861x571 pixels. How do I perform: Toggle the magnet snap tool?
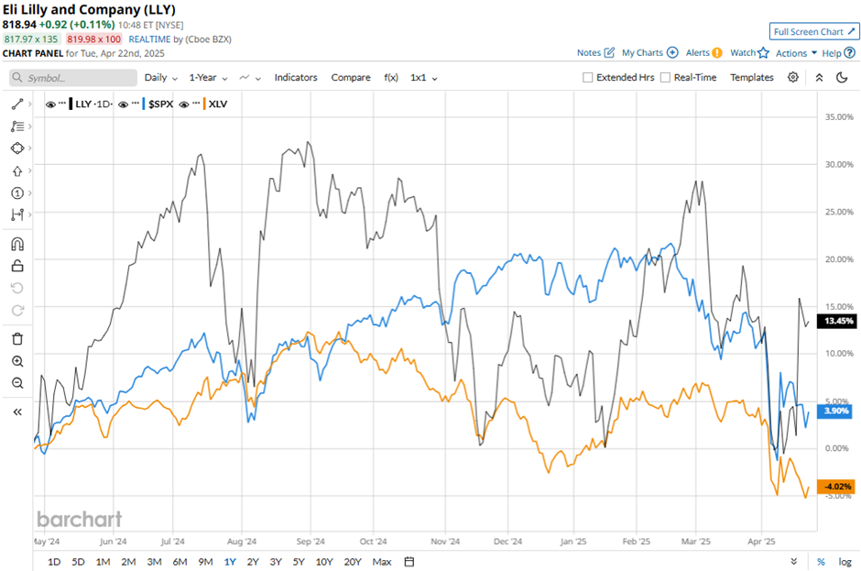coord(17,244)
